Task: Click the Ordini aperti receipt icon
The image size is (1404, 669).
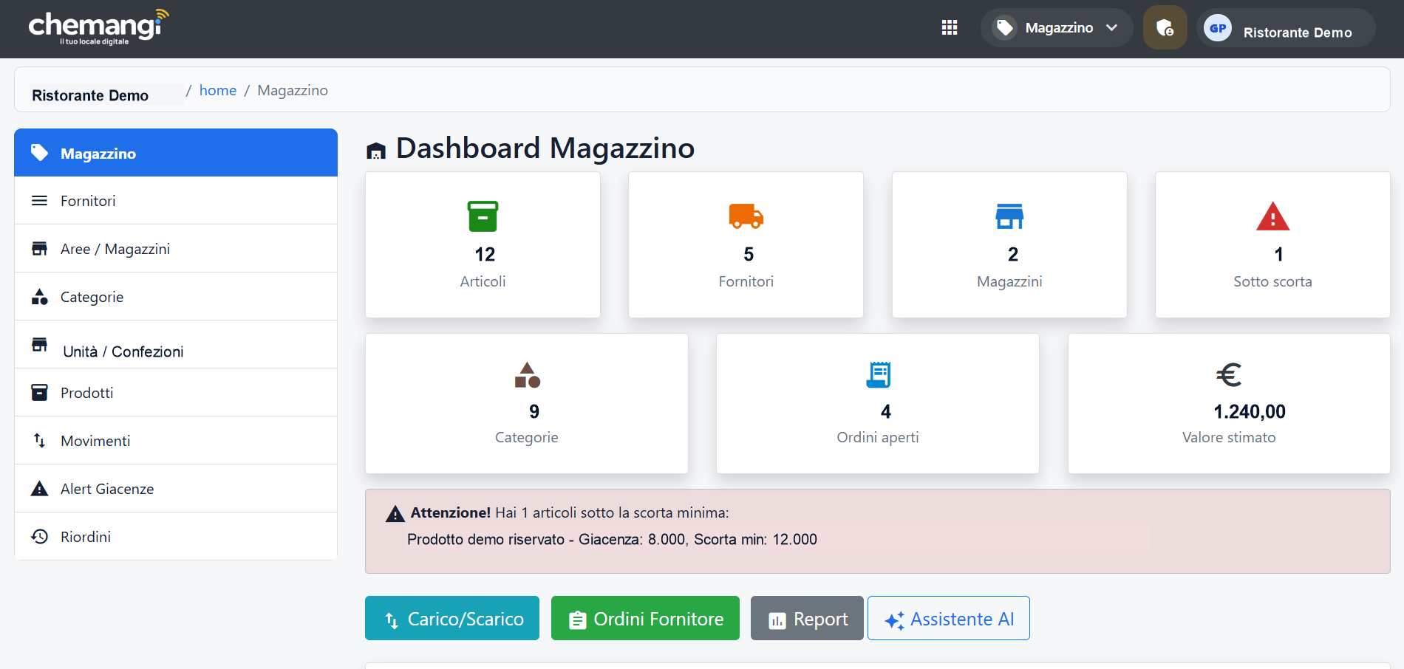Action: pos(879,374)
